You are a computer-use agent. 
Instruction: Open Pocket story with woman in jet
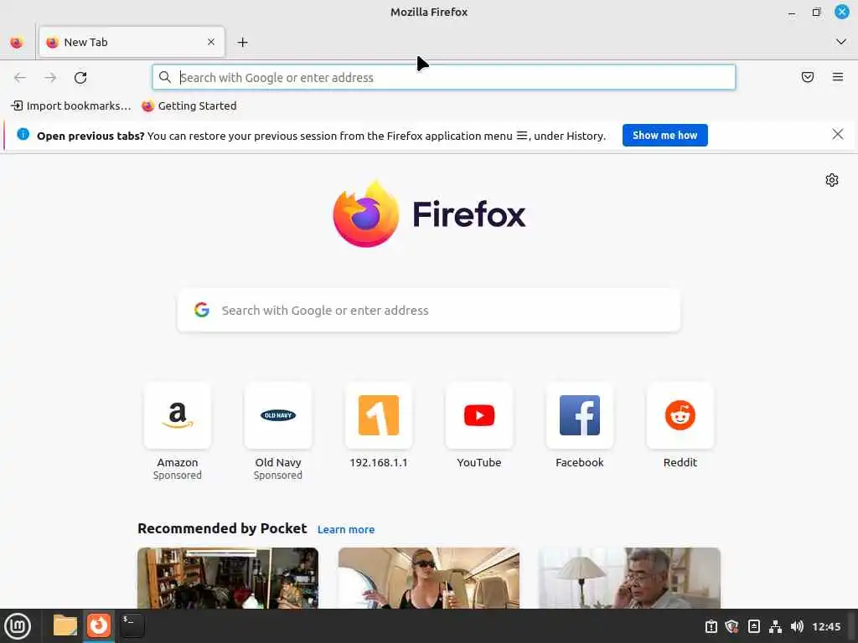tap(429, 578)
